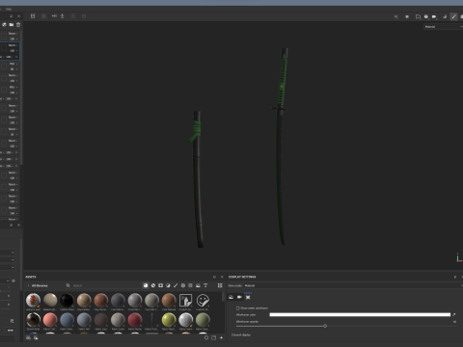Click the scabbard model with green cord
The width and height of the screenshot is (463, 347).
(x=197, y=179)
